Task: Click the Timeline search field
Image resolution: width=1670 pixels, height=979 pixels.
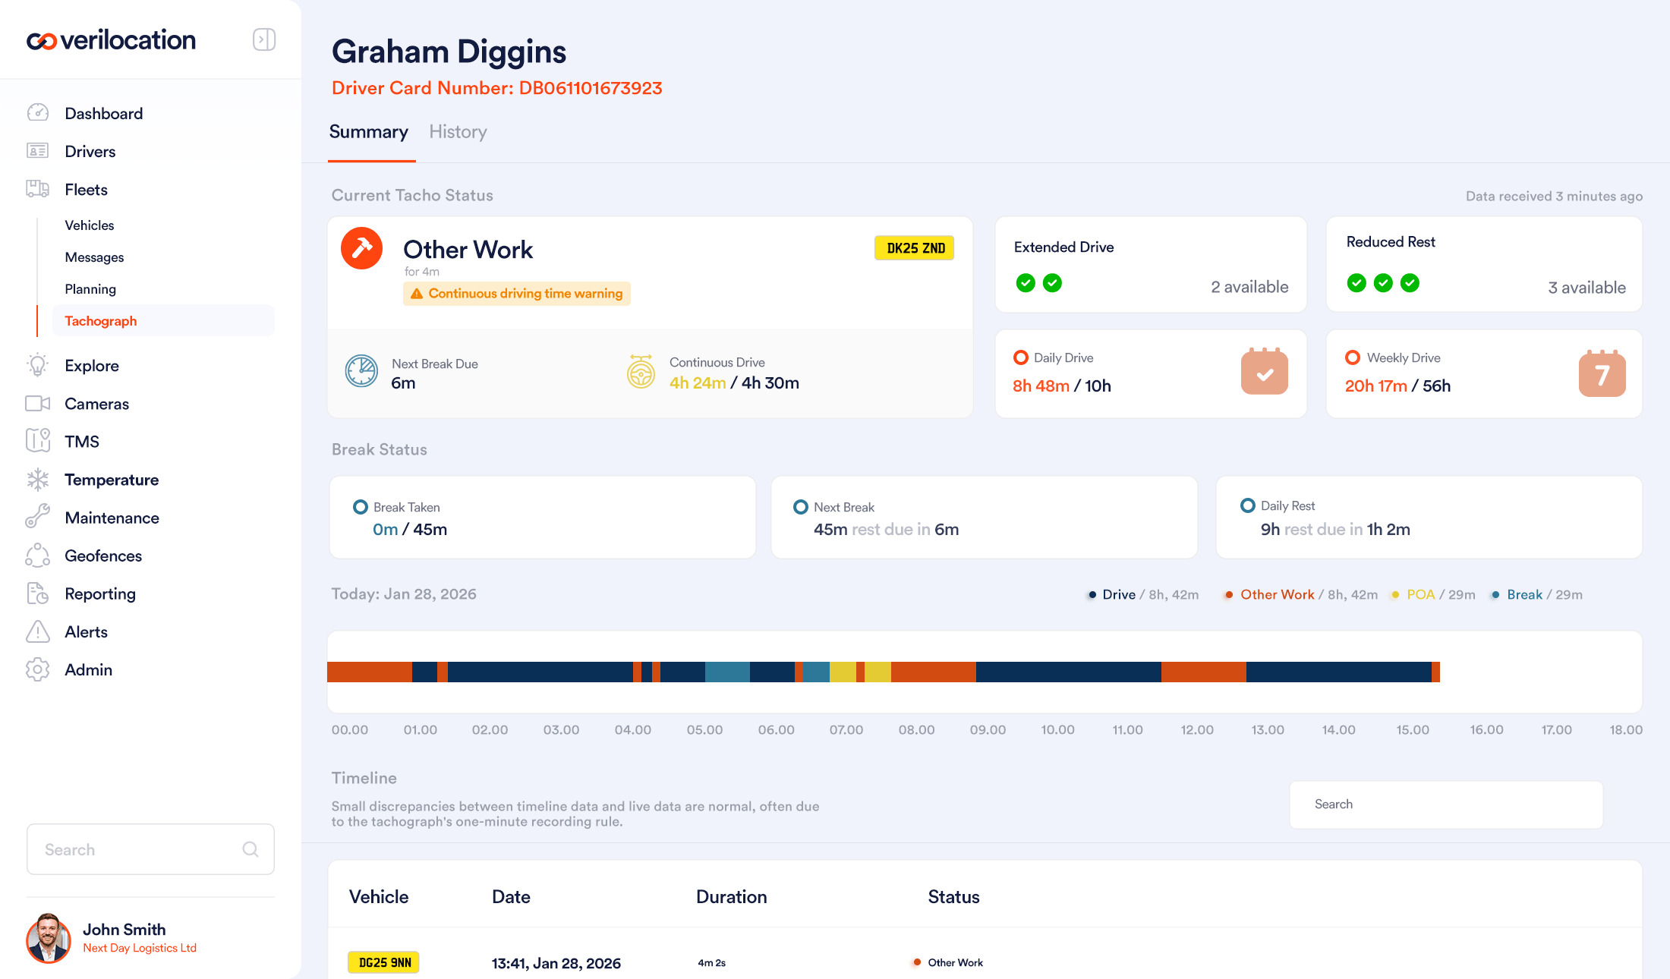Action: click(x=1446, y=804)
